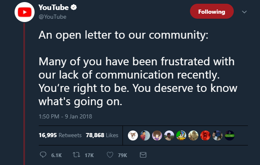Click the verified badge next to YouTube

(x=74, y=7)
